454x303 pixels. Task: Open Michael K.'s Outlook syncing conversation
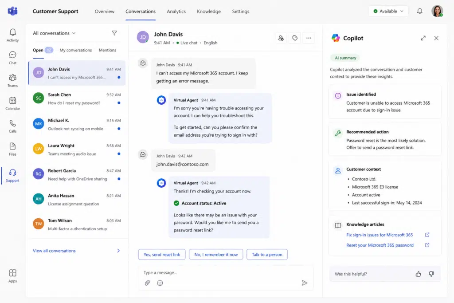[77, 124]
